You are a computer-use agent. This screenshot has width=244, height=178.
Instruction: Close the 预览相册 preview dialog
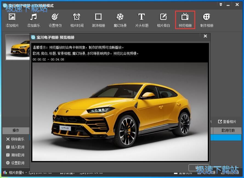pos(205,36)
